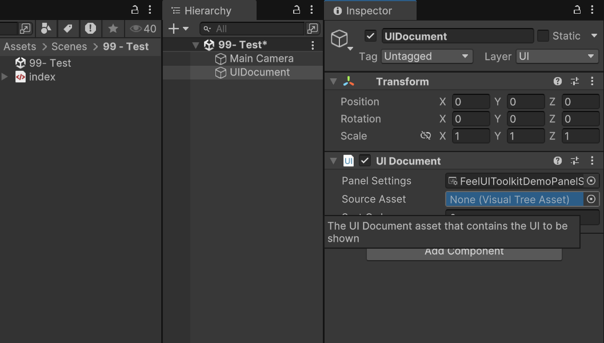Toggle the Scale constrained-proportions link icon
Screen dimensions: 604x343
pyautogui.click(x=426, y=135)
